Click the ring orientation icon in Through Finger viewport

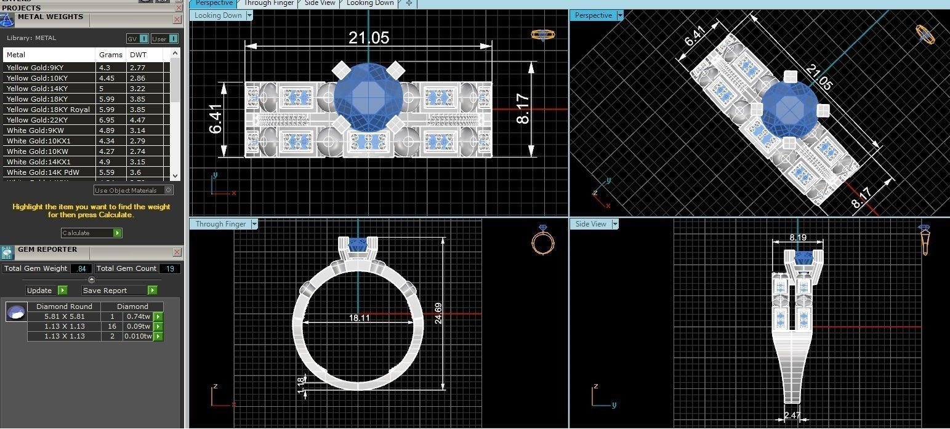[x=542, y=239]
